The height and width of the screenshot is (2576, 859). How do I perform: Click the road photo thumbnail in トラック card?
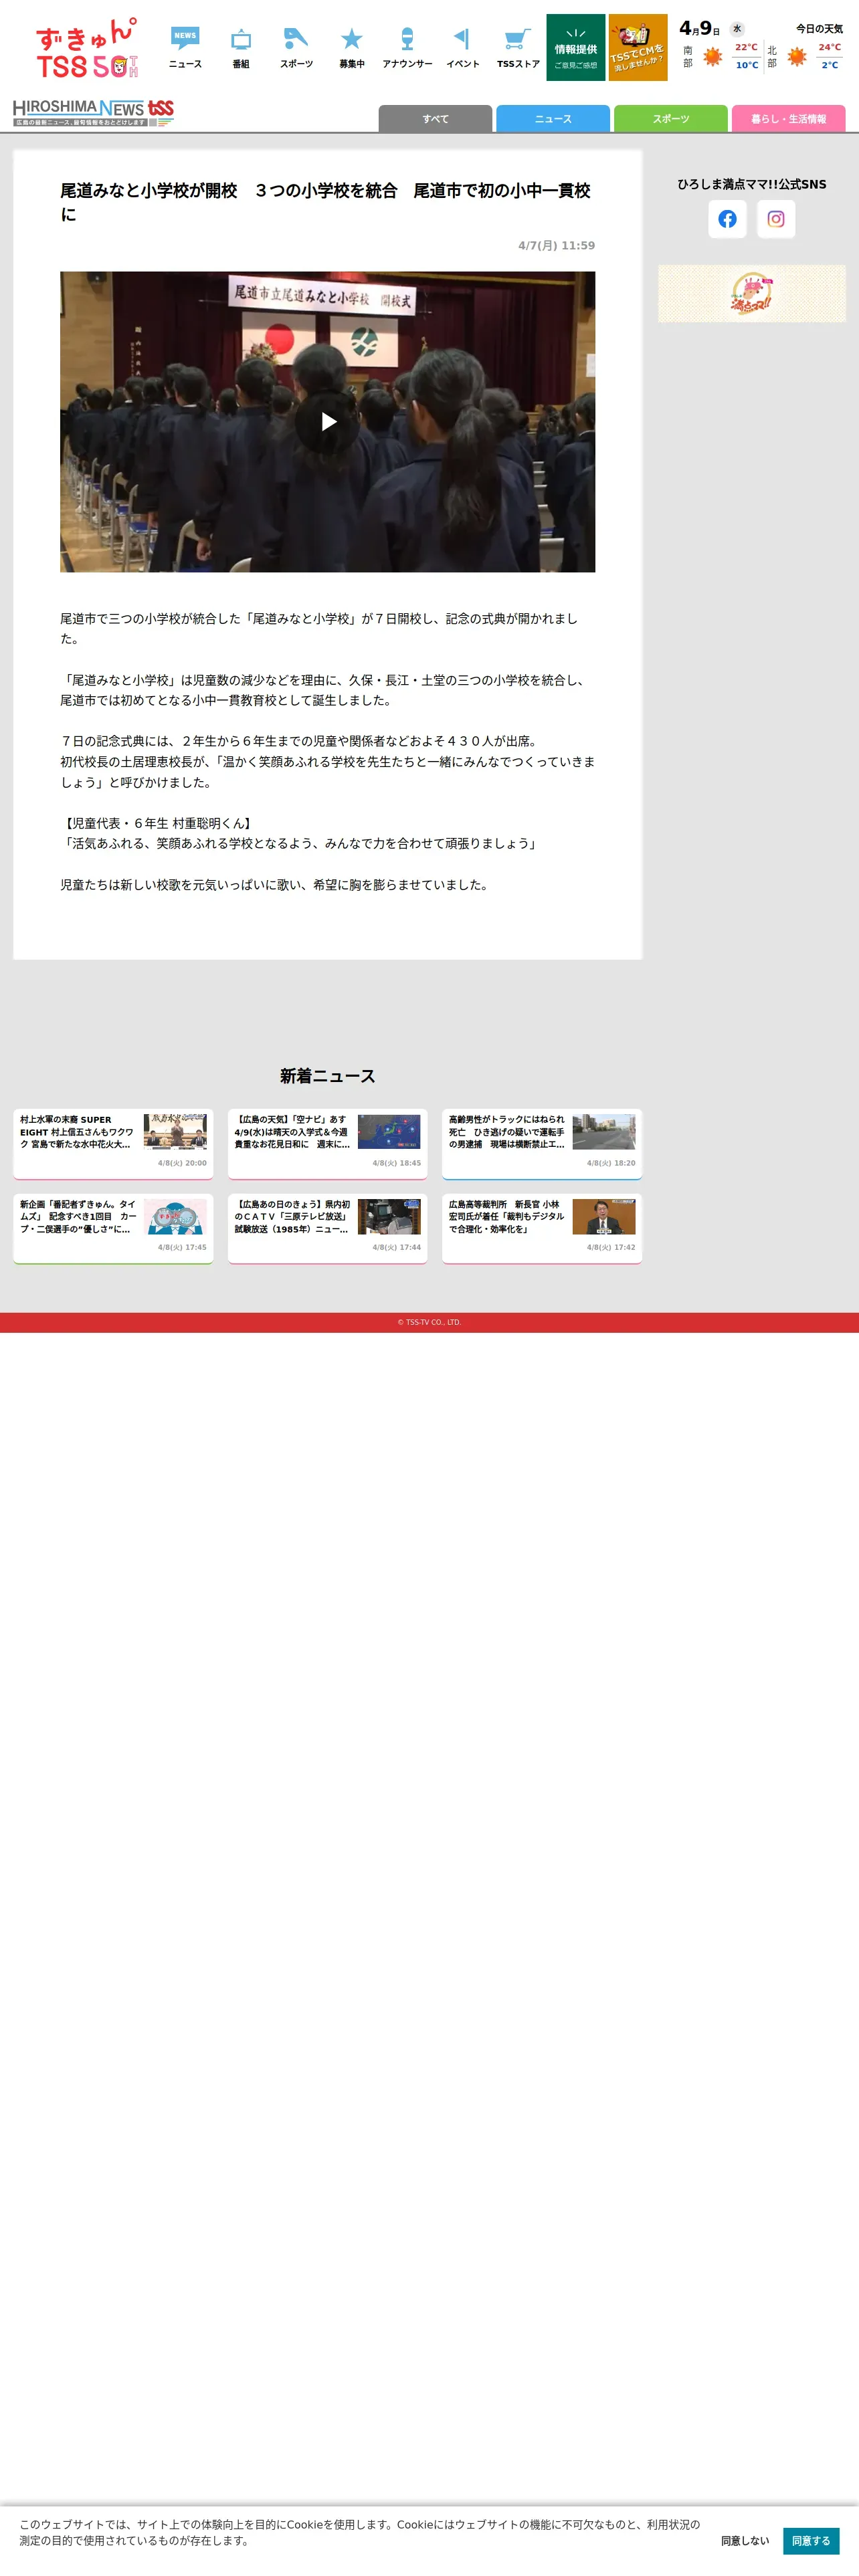pyautogui.click(x=604, y=1132)
